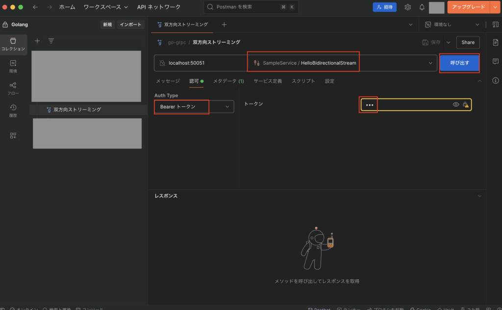Click the plus icon to create a collection
This screenshot has height=310, width=502.
(37, 41)
